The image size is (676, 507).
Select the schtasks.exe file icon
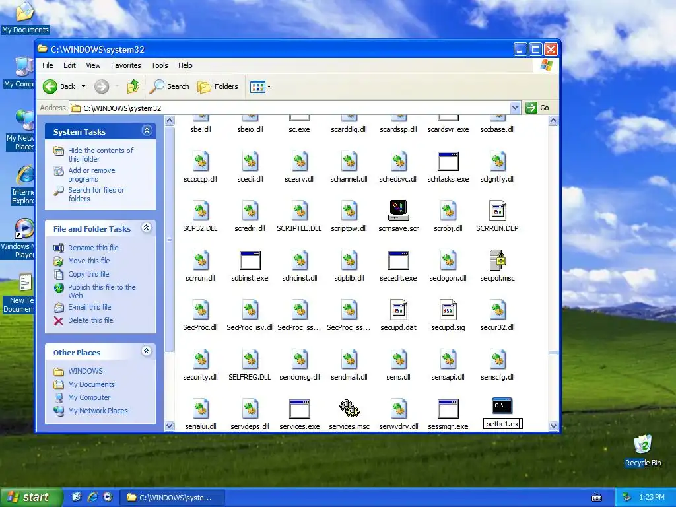tap(448, 162)
